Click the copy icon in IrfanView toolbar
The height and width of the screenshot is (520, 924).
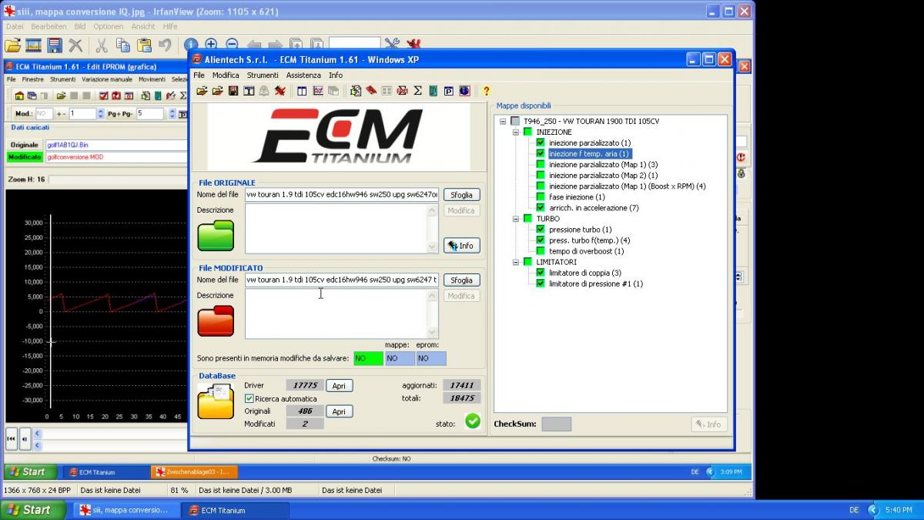[x=123, y=45]
